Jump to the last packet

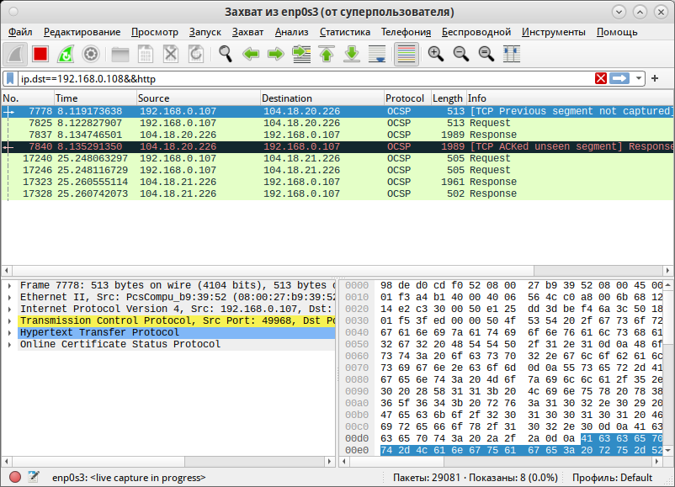(352, 54)
